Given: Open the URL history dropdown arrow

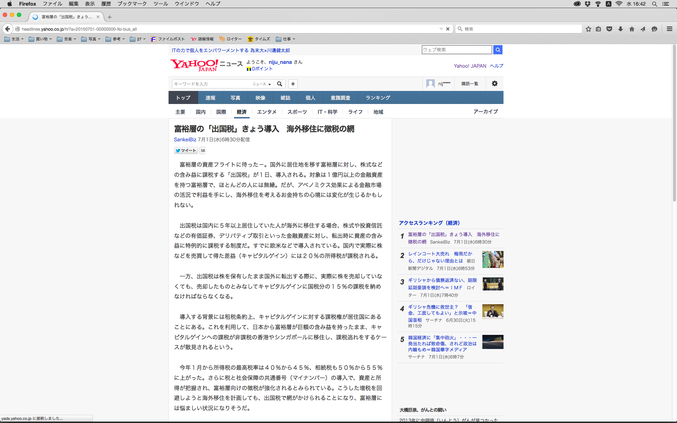Looking at the screenshot, I should click(x=441, y=29).
